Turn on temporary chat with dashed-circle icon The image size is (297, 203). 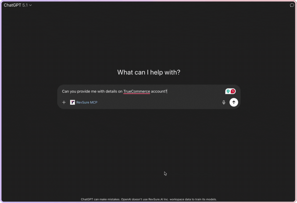coord(292,5)
